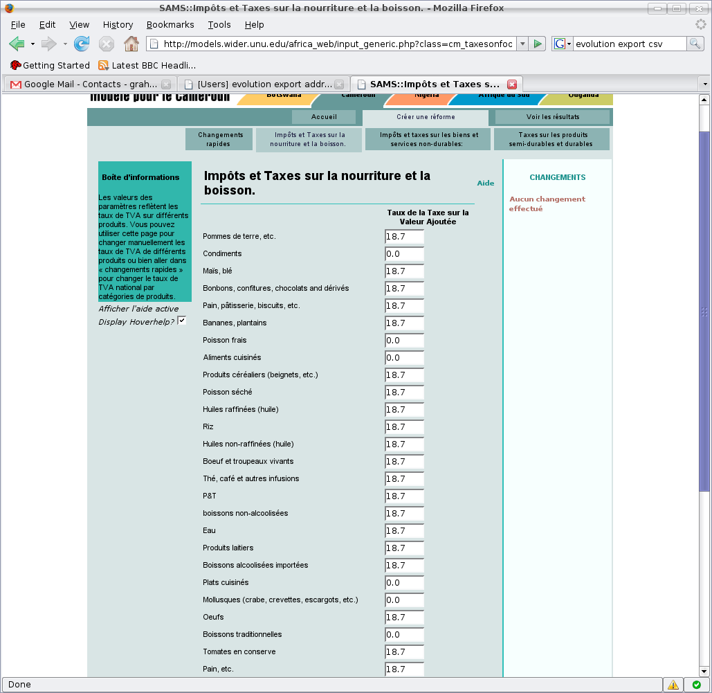
Task: Click the Back navigation arrow
Action: pos(17,44)
